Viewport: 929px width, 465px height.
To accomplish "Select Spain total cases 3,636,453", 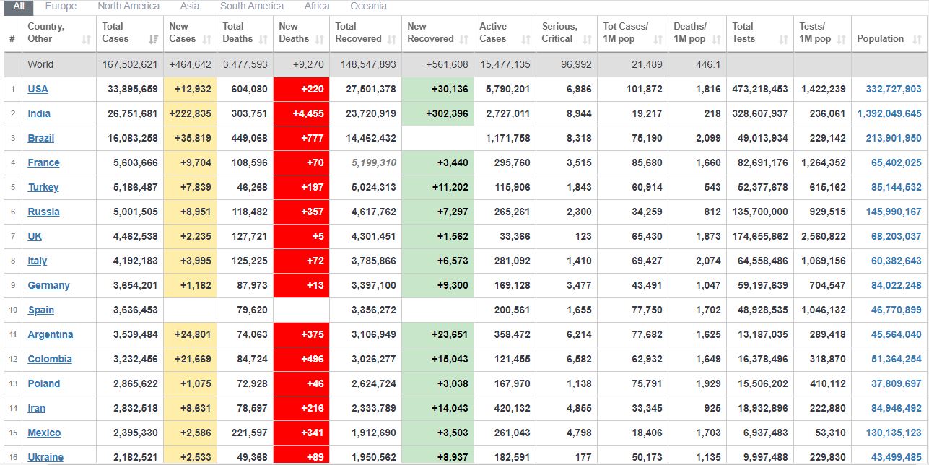I will (136, 310).
